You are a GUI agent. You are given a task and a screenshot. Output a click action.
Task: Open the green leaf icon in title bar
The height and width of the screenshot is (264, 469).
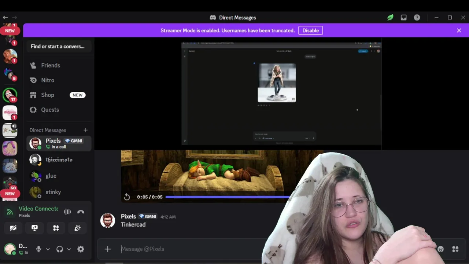point(390,18)
